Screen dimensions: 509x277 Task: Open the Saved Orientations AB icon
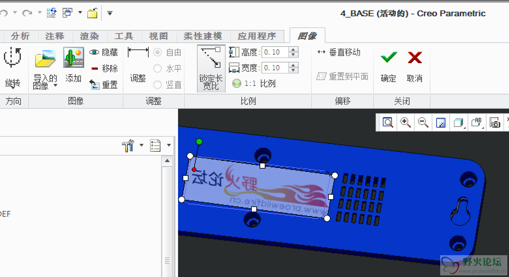477,123
